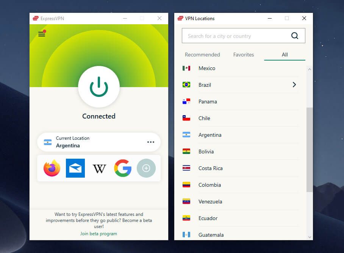This screenshot has width=344, height=253.
Task: Select Argentina in the VPN Locations list
Action: [x=241, y=135]
